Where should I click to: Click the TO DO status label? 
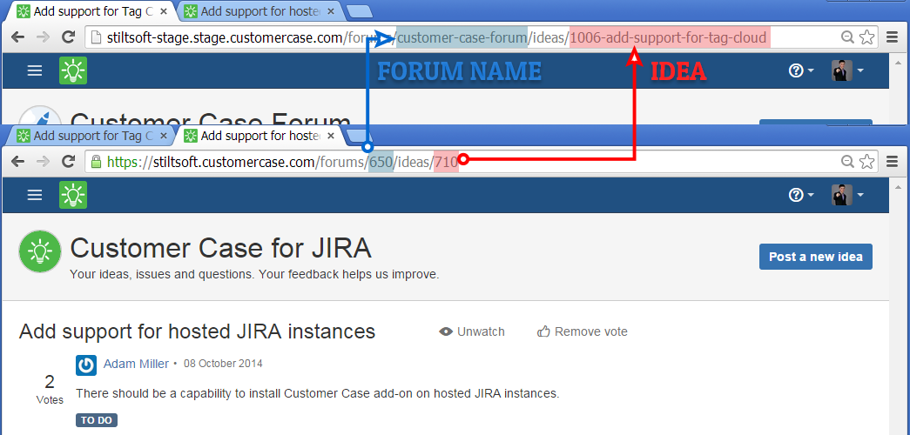point(97,420)
